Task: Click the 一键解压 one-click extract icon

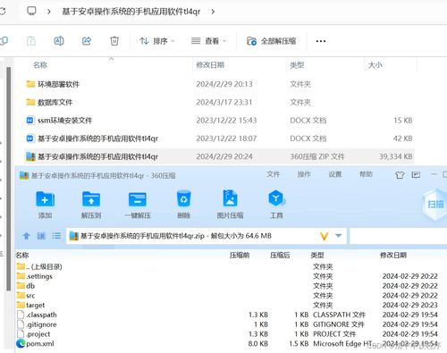Action: 138,205
